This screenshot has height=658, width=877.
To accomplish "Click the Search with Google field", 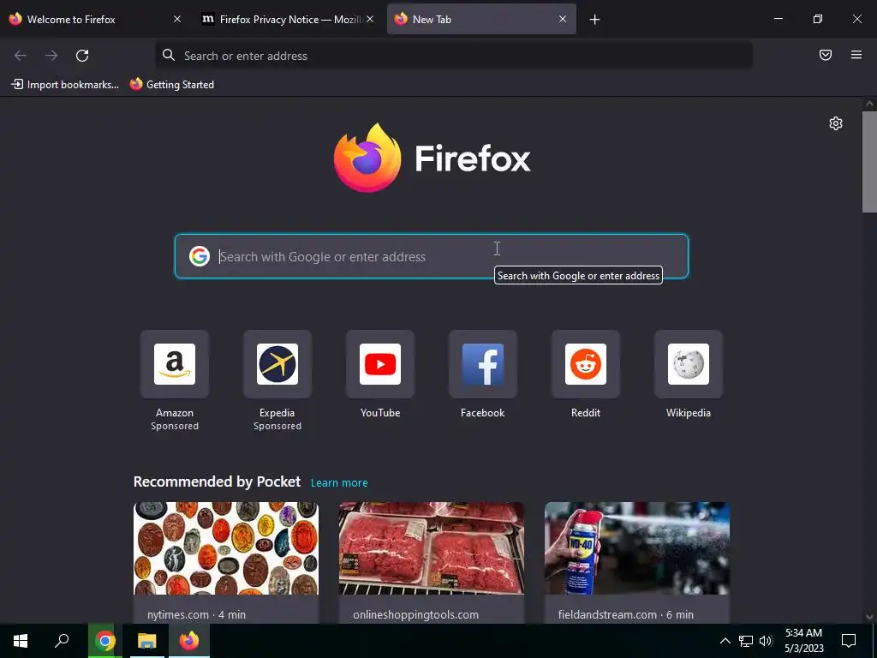I will (x=432, y=256).
